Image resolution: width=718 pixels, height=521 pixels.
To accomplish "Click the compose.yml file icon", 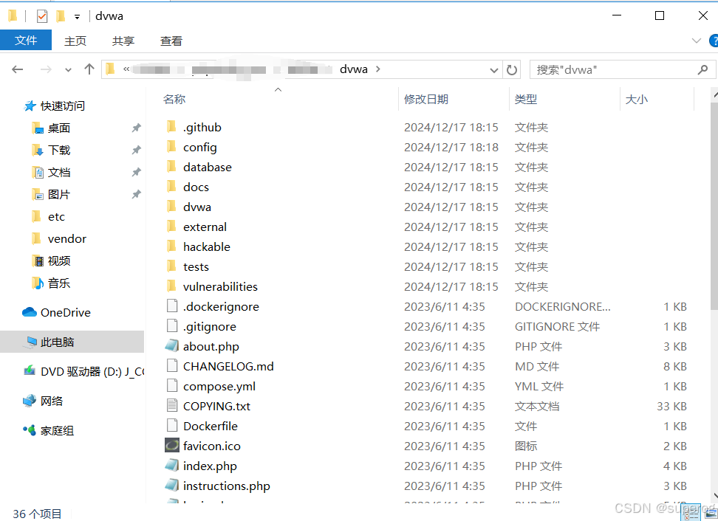I will [172, 386].
